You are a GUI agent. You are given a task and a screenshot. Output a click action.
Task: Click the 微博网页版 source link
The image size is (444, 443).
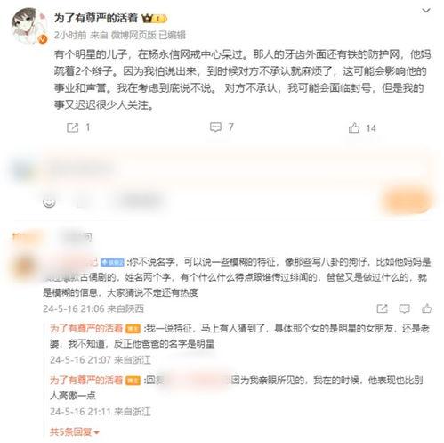click(133, 35)
